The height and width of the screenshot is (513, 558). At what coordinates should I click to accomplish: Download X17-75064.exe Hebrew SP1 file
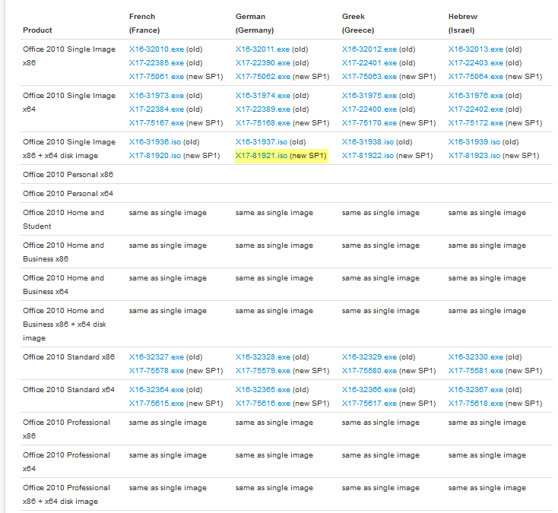coord(475,77)
